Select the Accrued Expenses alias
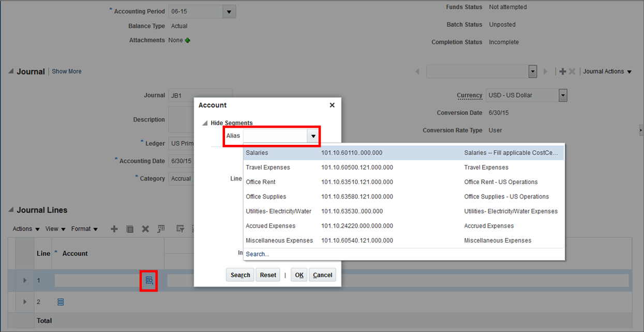This screenshot has height=332, width=644. 403,226
